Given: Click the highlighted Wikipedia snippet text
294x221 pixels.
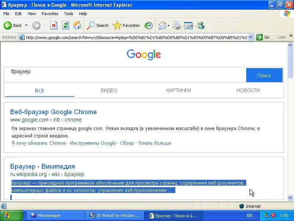Looking at the screenshot, I should [129, 187].
